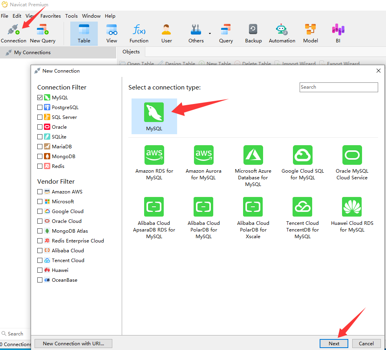Image resolution: width=386 pixels, height=350 pixels.
Task: Open the User toolbar icon
Action: tap(166, 33)
